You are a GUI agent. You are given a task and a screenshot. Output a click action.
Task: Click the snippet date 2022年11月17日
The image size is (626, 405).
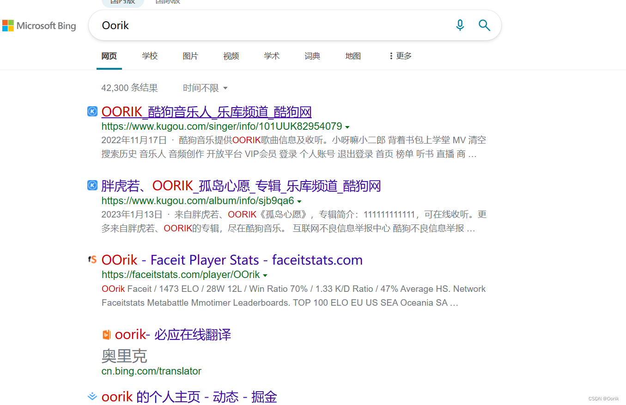click(x=134, y=140)
